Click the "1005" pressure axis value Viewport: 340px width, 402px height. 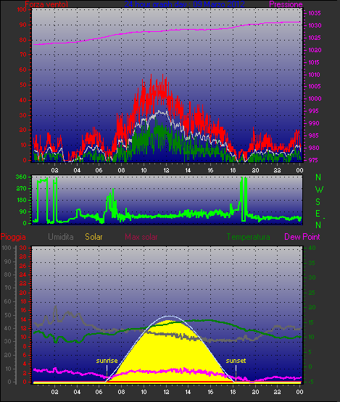(x=315, y=86)
